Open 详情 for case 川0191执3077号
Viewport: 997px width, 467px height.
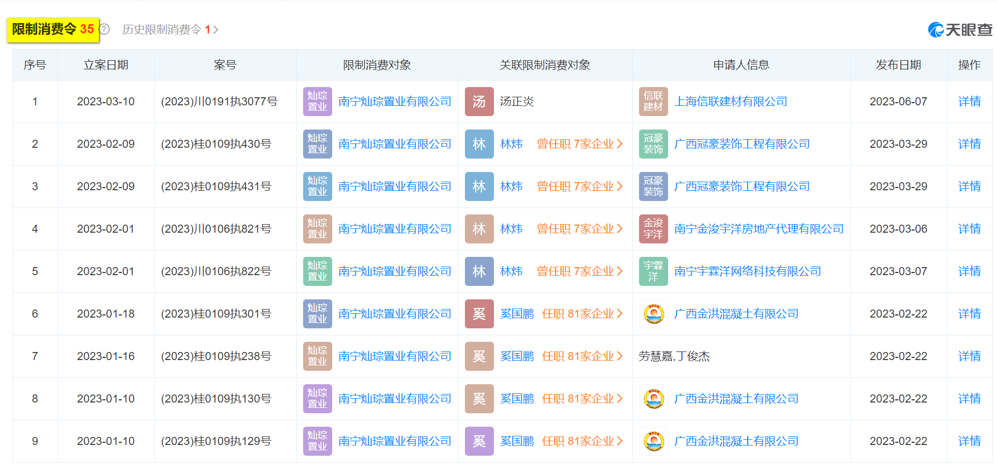tap(970, 102)
